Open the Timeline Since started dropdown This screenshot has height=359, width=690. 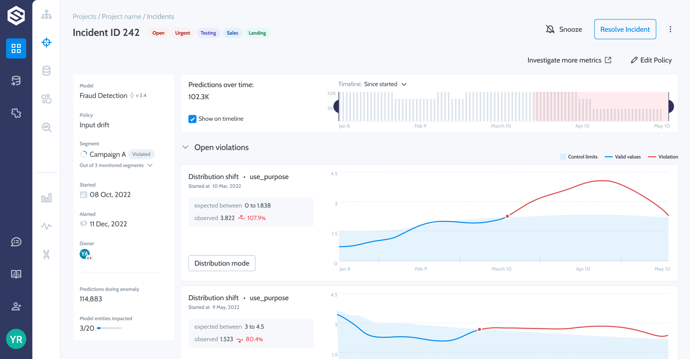coord(372,84)
